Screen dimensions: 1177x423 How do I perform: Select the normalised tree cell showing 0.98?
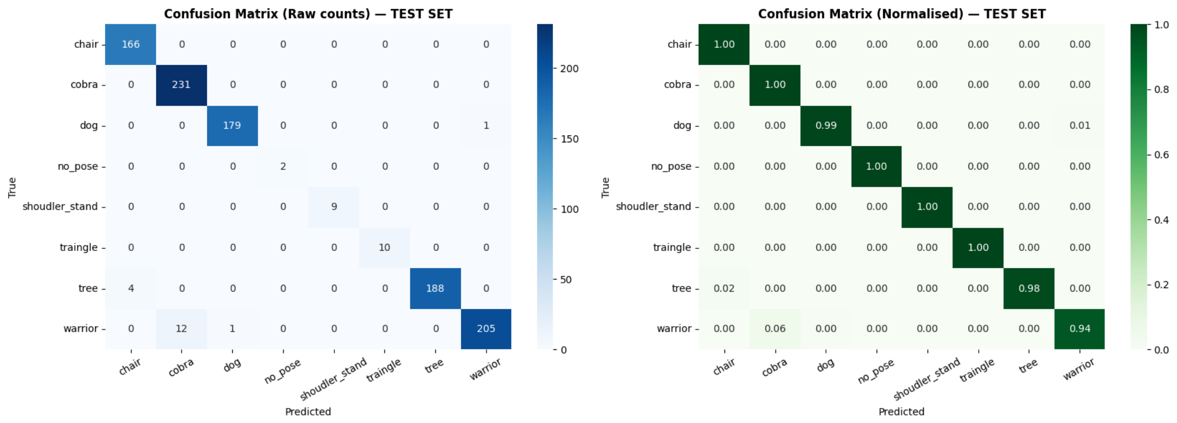tap(1029, 289)
